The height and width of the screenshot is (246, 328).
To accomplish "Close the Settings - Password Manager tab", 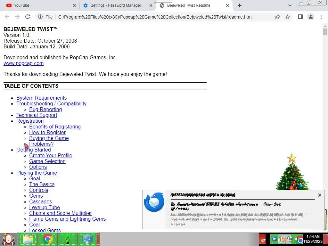I will pos(151,5).
